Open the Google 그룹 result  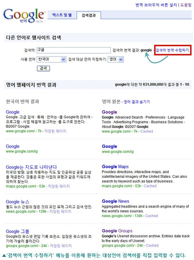[x=18, y=231]
